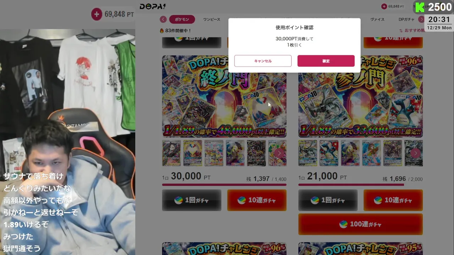Click the Charizard card thumbnail under 参ノ門
454x255 pixels.
coord(329,153)
